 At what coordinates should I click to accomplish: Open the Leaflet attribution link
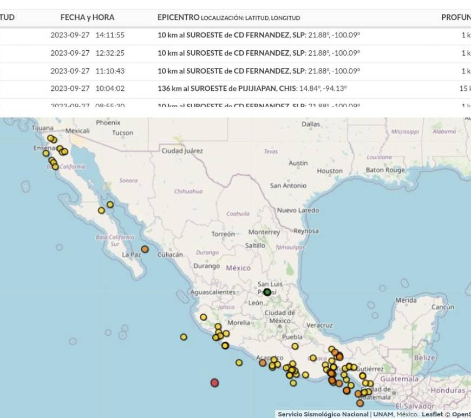coord(432,414)
